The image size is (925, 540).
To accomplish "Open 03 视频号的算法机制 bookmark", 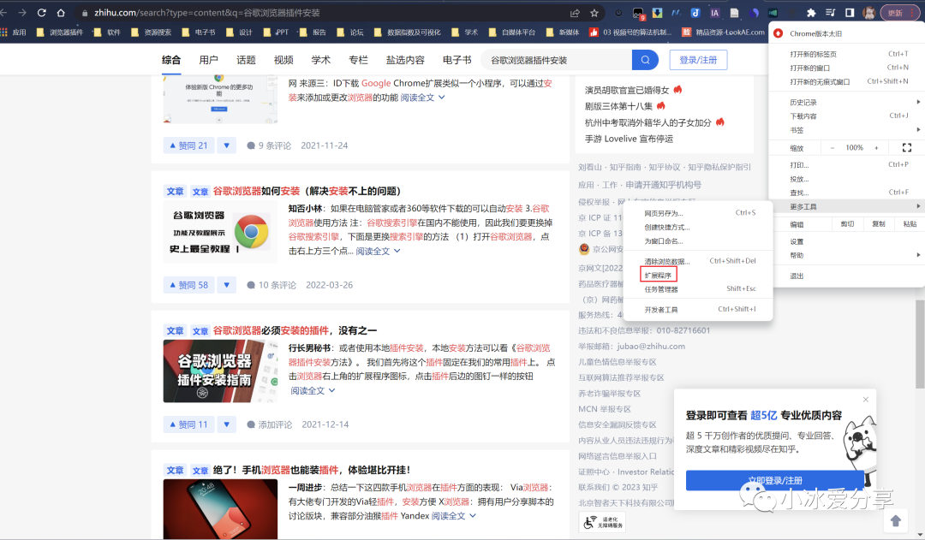I will coord(630,33).
